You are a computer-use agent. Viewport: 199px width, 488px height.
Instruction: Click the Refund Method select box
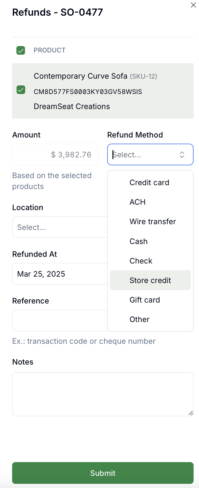click(144, 155)
